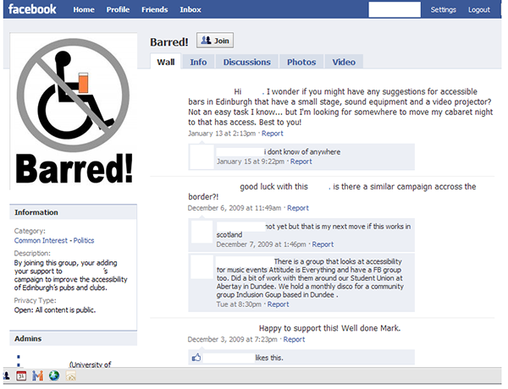Open the Home menu item
508x389 pixels.
click(84, 9)
